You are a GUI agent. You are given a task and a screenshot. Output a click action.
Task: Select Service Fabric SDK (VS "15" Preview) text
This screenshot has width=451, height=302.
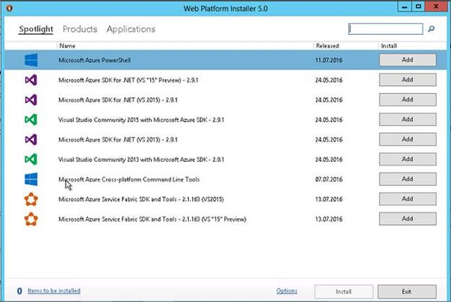click(x=153, y=219)
